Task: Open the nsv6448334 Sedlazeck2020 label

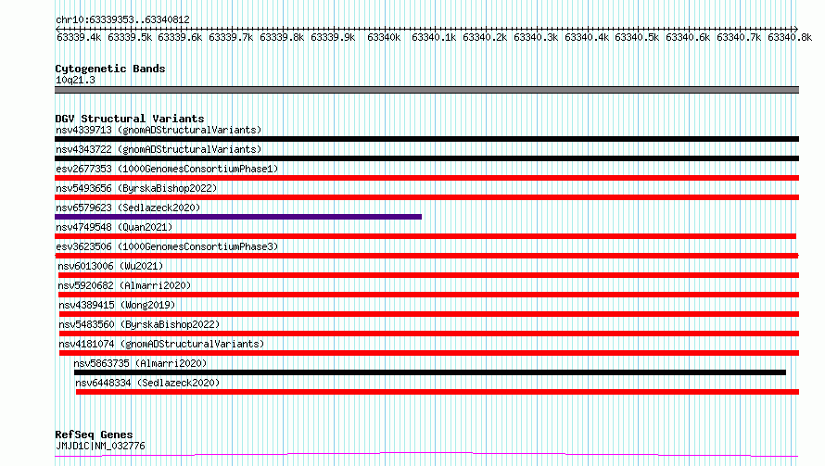Action: click(x=147, y=383)
